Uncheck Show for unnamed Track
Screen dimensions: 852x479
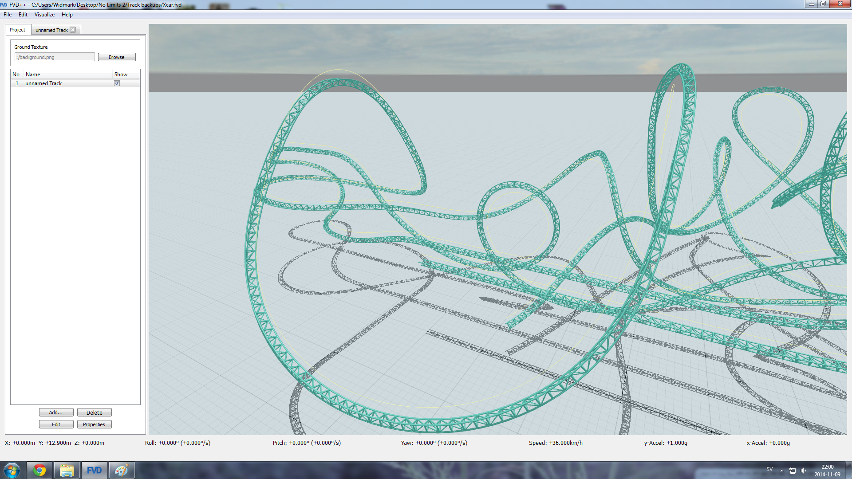117,83
